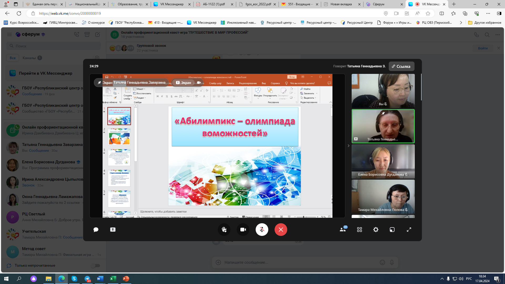505x284 pixels.
Task: Collapse the participants side panel chevron
Action: click(349, 146)
